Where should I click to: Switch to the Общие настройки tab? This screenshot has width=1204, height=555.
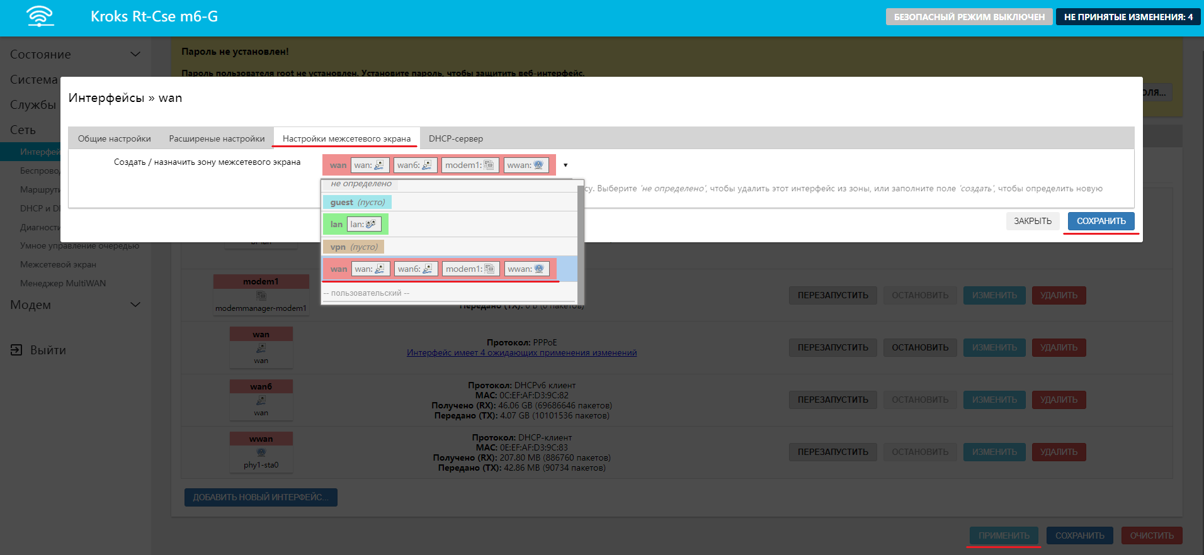(114, 138)
